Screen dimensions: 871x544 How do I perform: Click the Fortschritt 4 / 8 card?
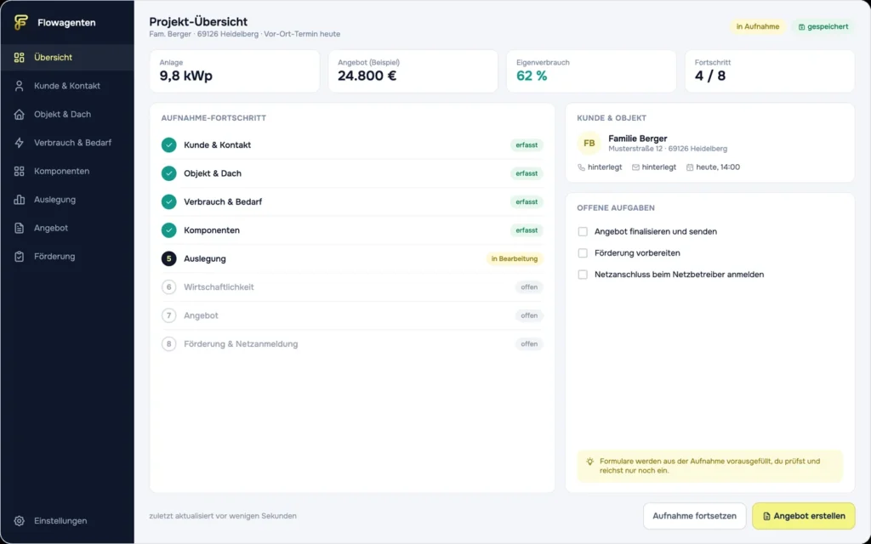769,71
